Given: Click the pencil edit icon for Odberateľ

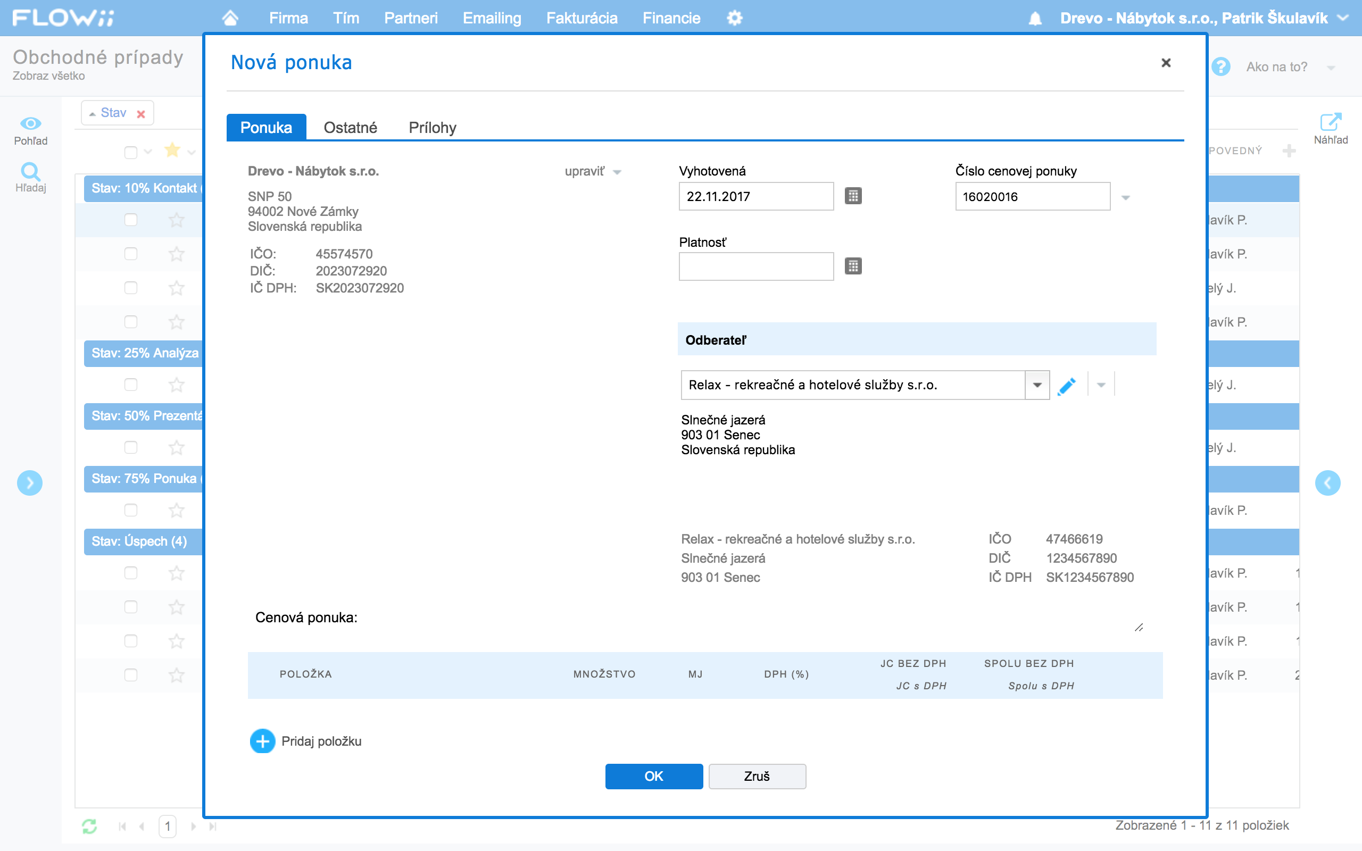Looking at the screenshot, I should [x=1066, y=386].
